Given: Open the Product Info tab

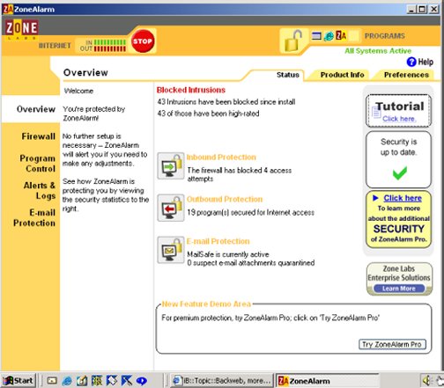Looking at the screenshot, I should point(342,75).
